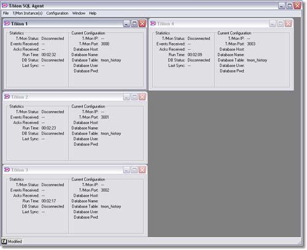
Task: Click T/Mon Status Disconnected value in T/Mon 1
Action: coord(53,39)
